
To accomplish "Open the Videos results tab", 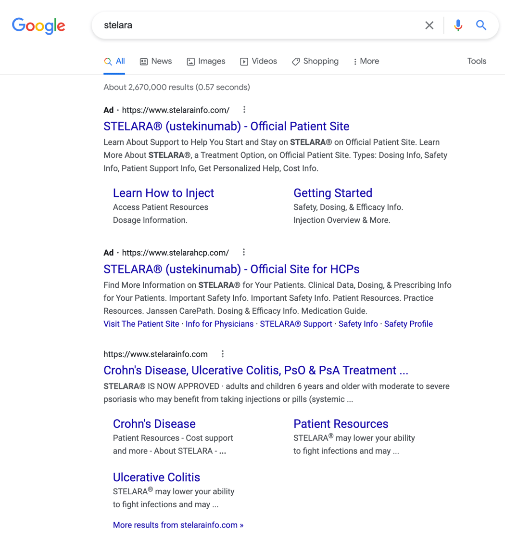I will [x=258, y=61].
